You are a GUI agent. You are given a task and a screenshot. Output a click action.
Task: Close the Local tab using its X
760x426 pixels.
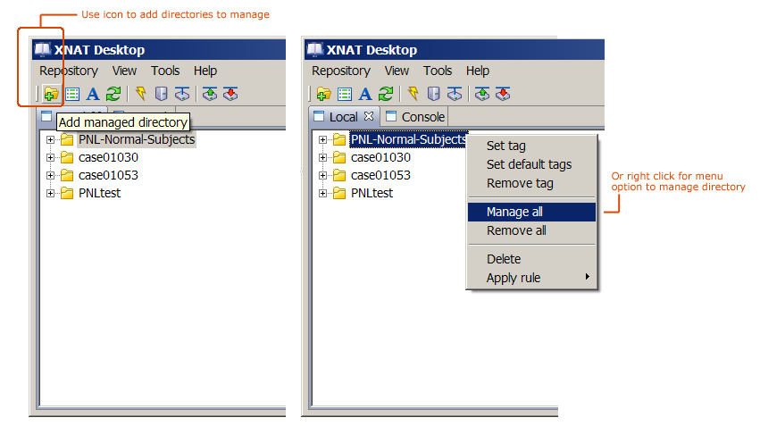coord(369,117)
